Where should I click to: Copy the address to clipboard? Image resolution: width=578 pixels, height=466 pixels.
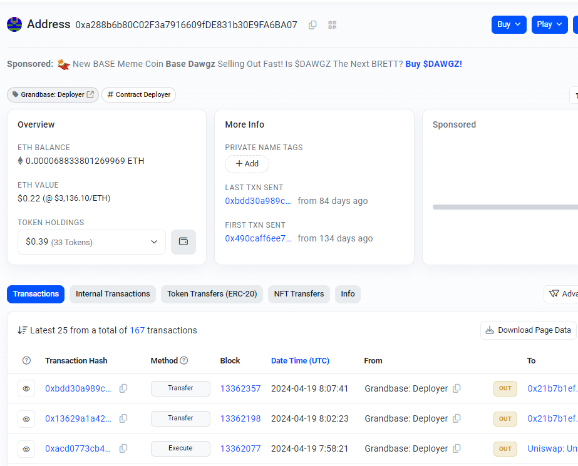(x=312, y=24)
